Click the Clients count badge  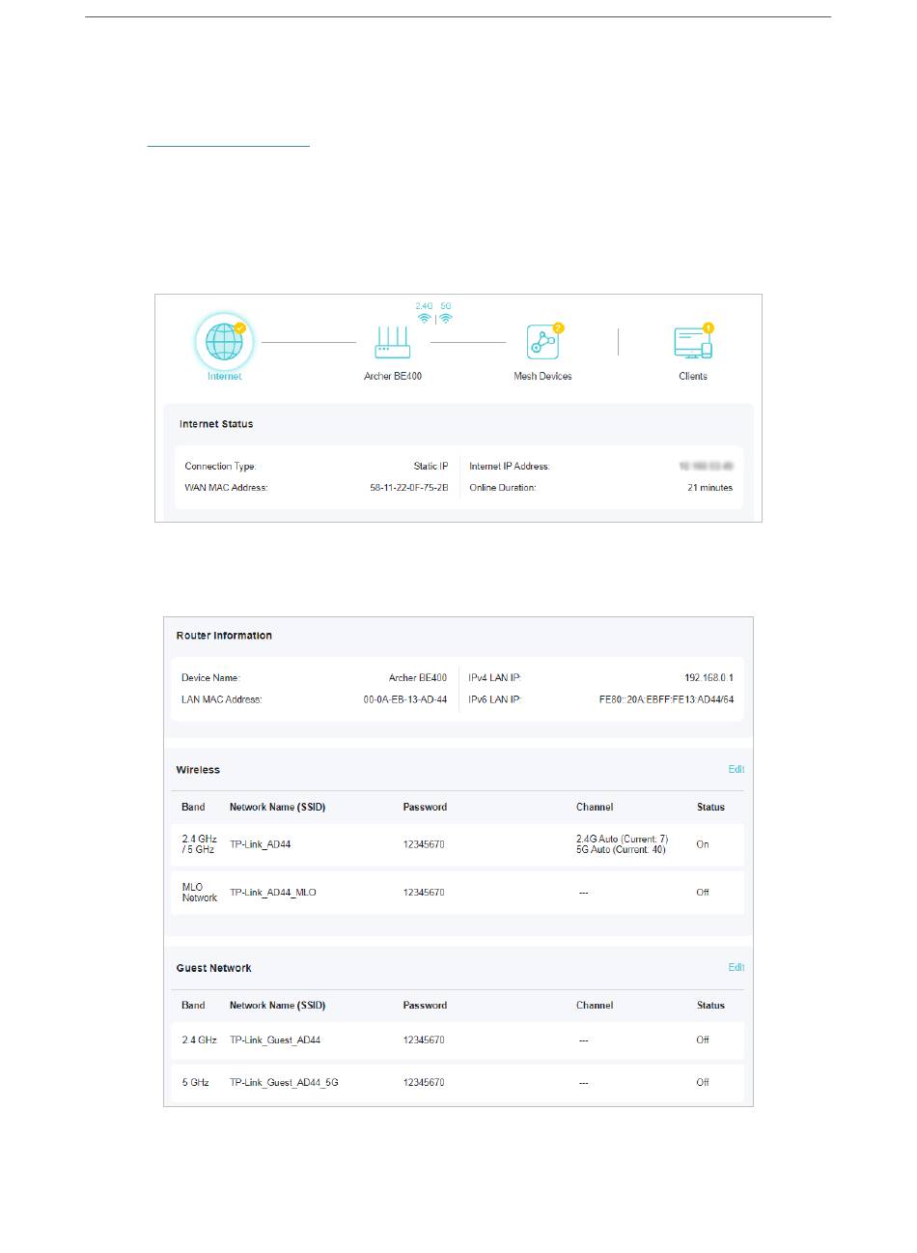tap(708, 328)
